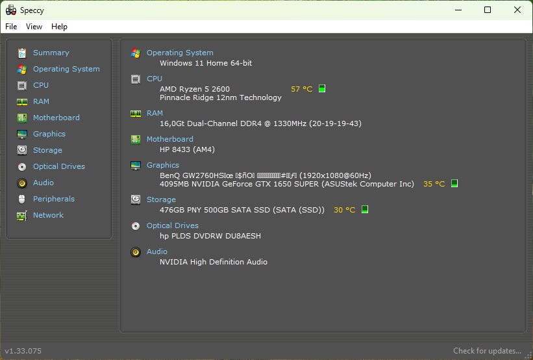Click the Motherboard icon in sidebar
Image resolution: width=533 pixels, height=360 pixels.
pyautogui.click(x=22, y=118)
